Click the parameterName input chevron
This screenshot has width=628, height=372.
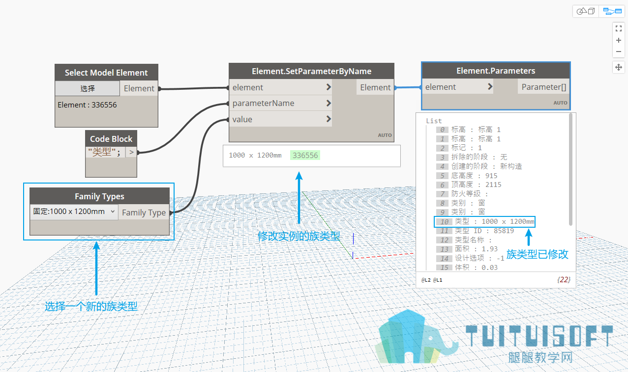pyautogui.click(x=329, y=103)
